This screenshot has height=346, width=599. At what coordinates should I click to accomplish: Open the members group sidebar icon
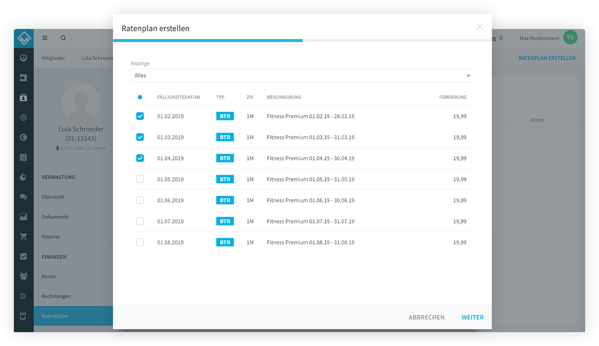coord(24,276)
